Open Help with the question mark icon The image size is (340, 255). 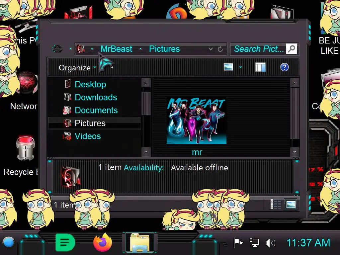click(x=284, y=67)
